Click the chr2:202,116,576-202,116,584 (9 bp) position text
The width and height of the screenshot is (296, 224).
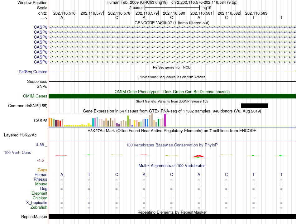[x=204, y=2]
